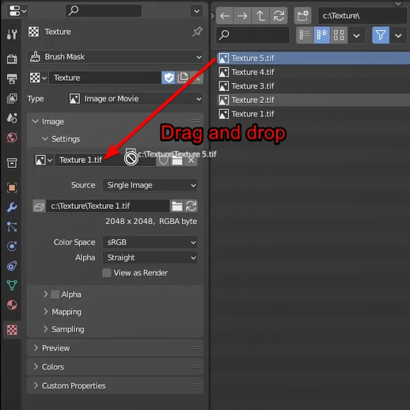Go back in the file browser

tap(225, 16)
